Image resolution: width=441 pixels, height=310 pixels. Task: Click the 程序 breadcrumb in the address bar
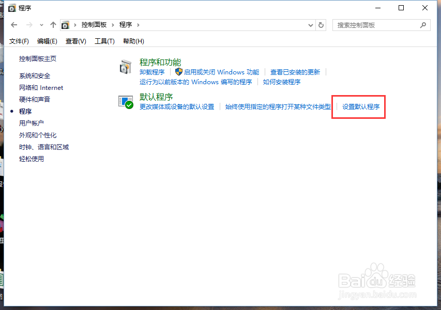(x=126, y=25)
